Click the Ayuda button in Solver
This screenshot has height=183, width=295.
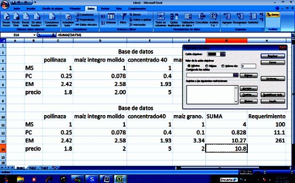click(272, 101)
